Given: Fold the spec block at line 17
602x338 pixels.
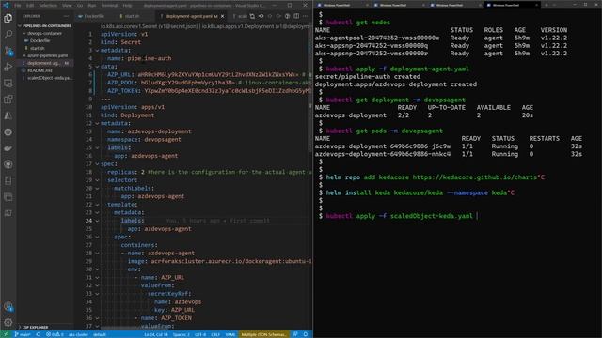Looking at the screenshot, I should tap(97, 164).
